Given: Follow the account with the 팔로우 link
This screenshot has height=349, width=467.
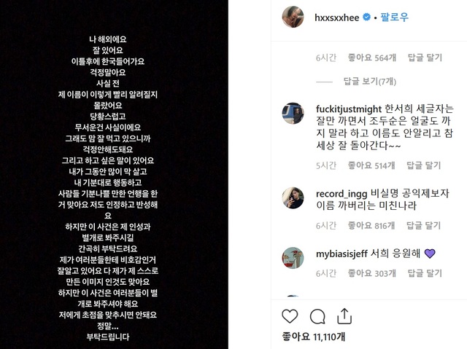Looking at the screenshot, I should (394, 17).
